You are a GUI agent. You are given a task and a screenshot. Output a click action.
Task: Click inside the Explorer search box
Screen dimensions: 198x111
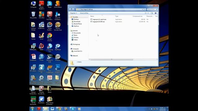153,10
